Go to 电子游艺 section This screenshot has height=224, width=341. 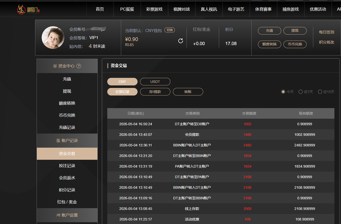[x=236, y=9]
